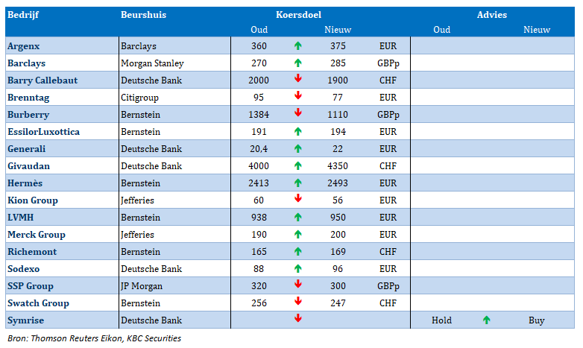This screenshot has width=583, height=348.
Task: Click the source line 'Bron: Thomson Reuters Eikon, KBC Securities'
Action: (x=94, y=338)
